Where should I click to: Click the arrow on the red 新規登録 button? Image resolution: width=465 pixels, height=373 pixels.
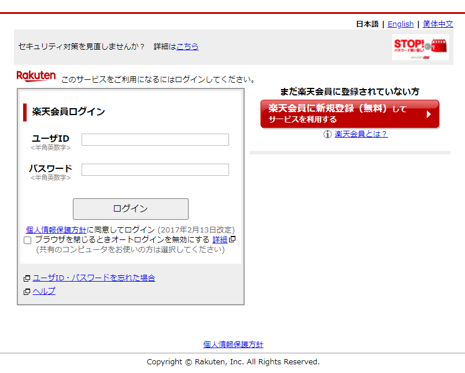point(429,114)
